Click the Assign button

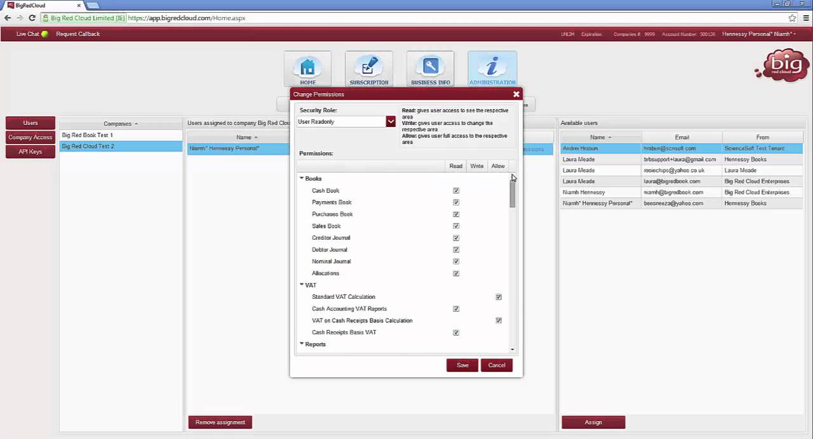tap(593, 422)
